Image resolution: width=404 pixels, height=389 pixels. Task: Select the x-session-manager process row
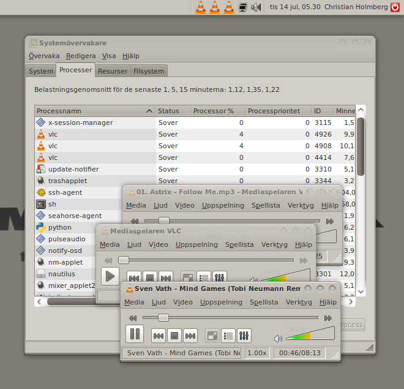click(x=195, y=123)
